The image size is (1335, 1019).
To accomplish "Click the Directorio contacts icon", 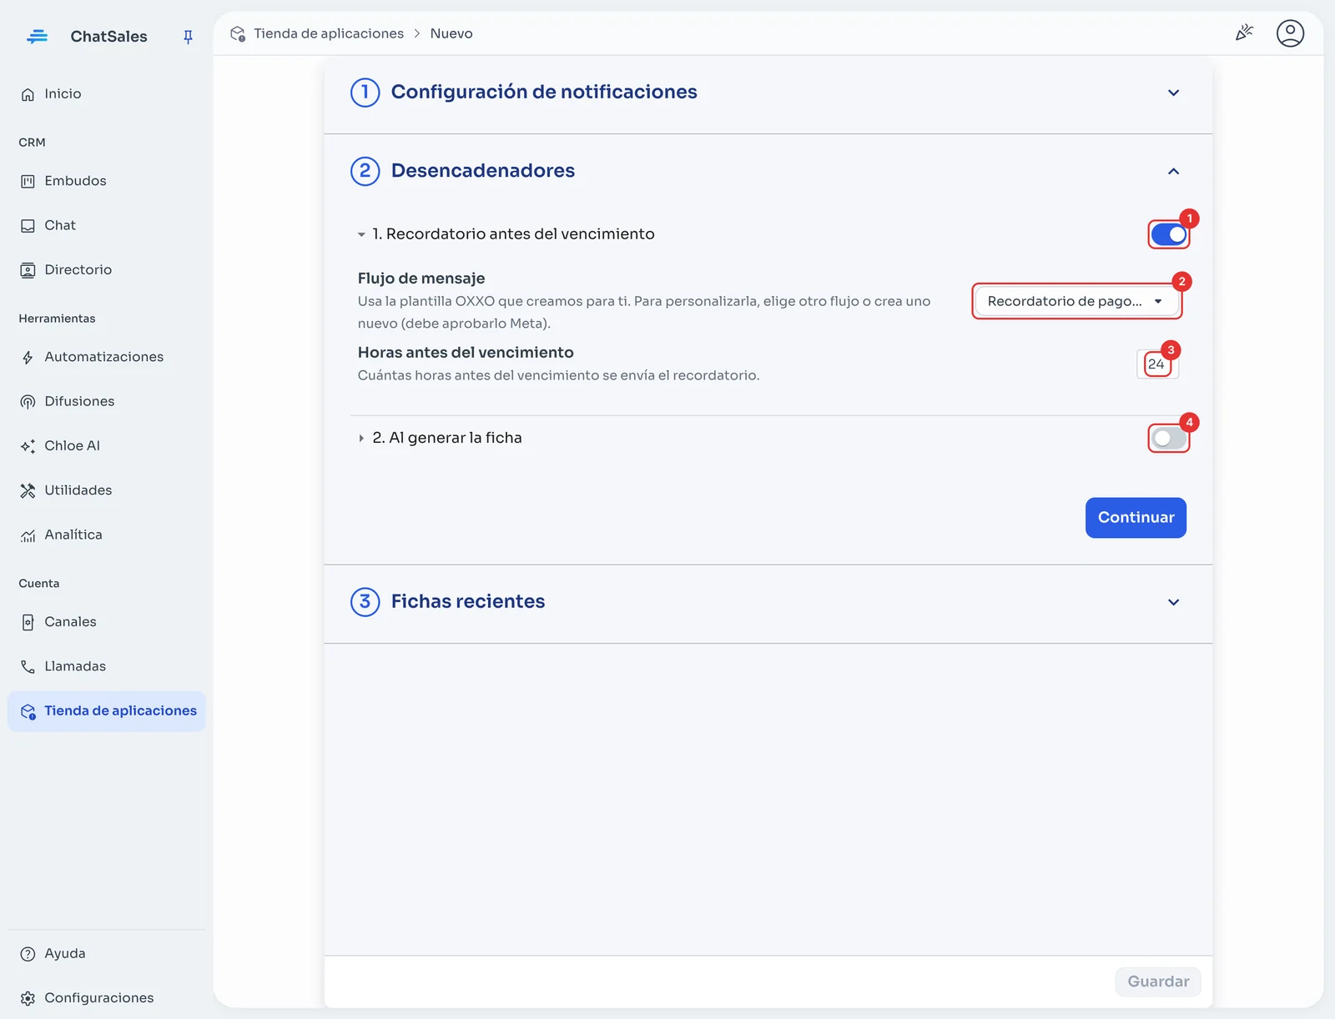I will pyautogui.click(x=28, y=270).
